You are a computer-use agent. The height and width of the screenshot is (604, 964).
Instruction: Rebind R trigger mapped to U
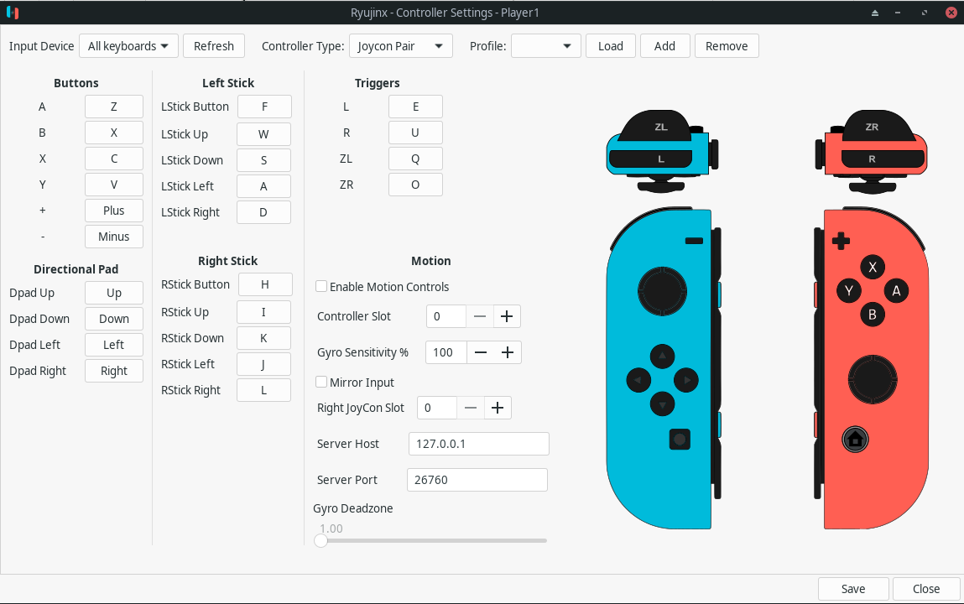(415, 133)
